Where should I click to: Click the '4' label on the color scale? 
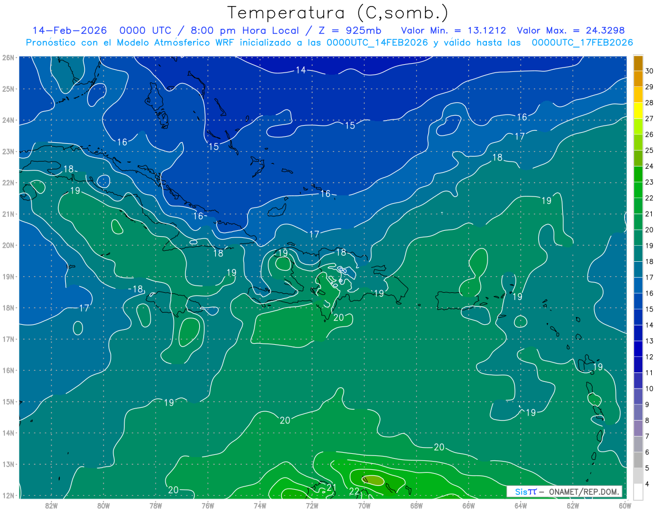tap(648, 484)
